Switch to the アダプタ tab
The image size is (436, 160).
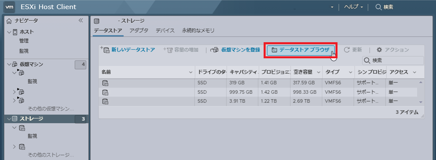click(x=139, y=31)
